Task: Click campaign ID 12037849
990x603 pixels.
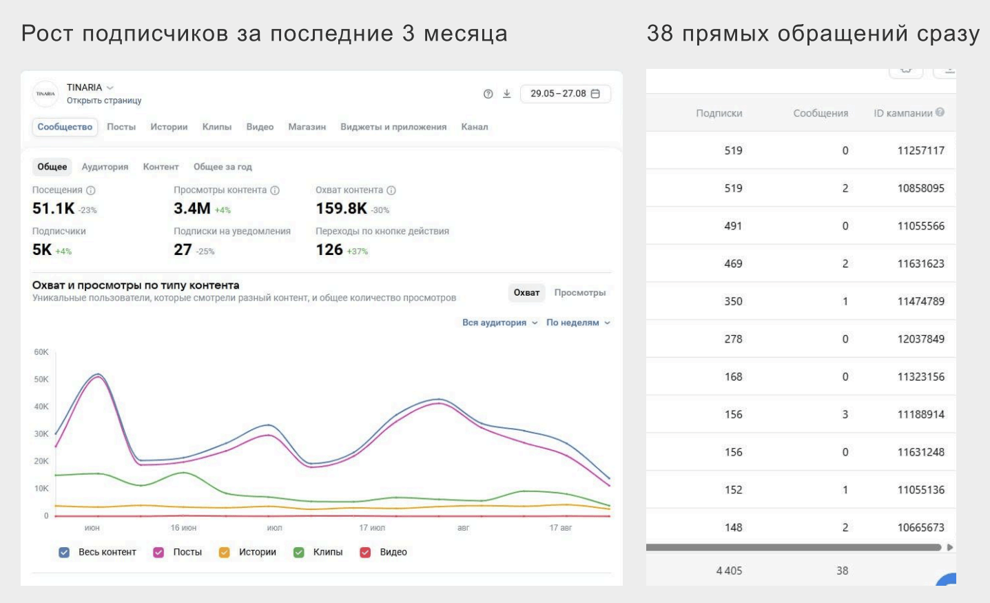Action: [x=920, y=339]
